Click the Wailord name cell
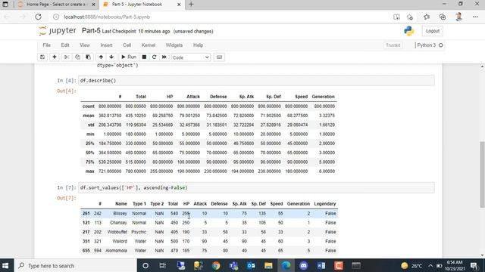The height and width of the screenshot is (272, 485). (x=120, y=241)
